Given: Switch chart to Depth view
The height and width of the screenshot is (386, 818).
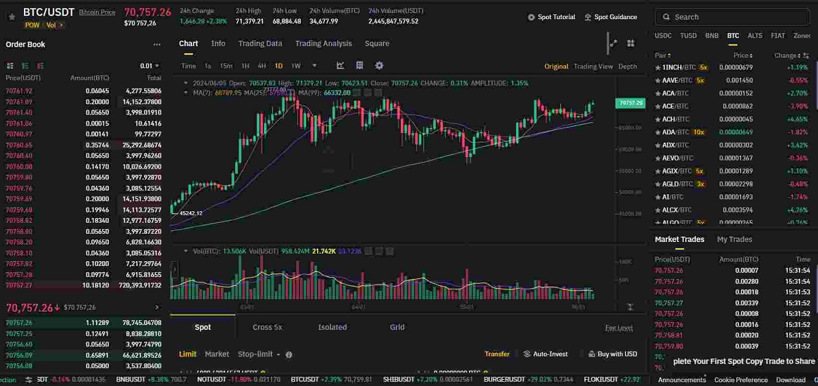Looking at the screenshot, I should pyautogui.click(x=627, y=67).
